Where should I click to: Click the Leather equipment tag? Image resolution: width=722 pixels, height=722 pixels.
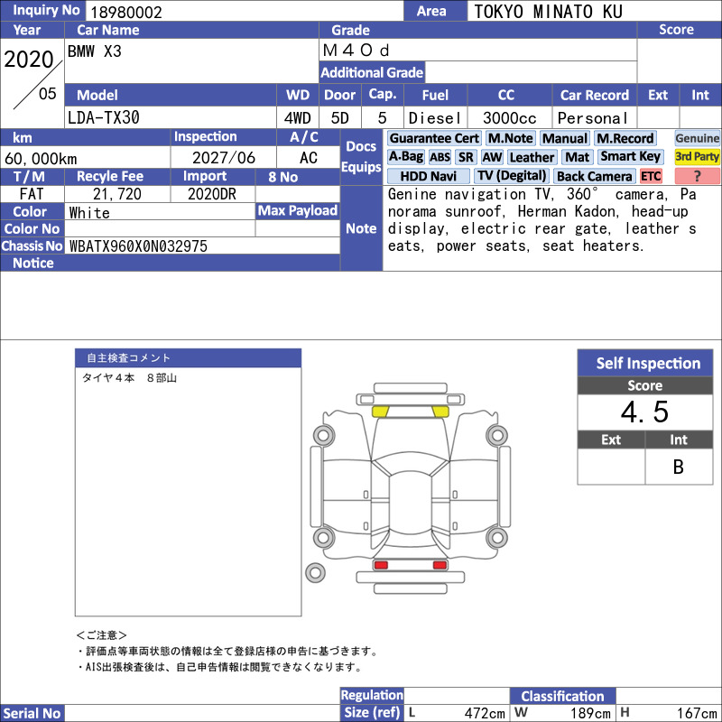532,157
